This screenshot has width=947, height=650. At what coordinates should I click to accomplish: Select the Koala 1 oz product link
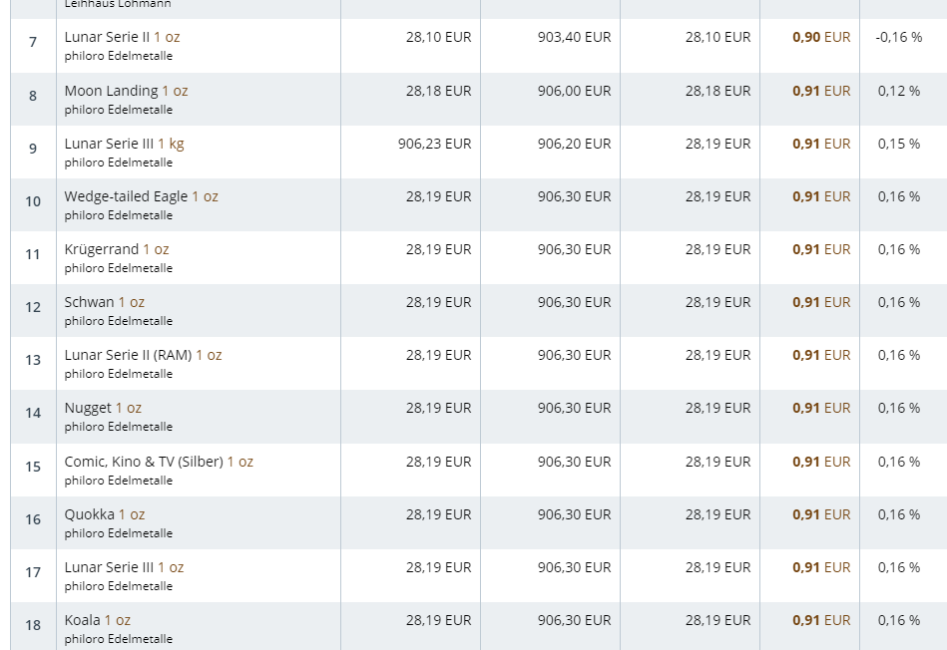pos(97,620)
